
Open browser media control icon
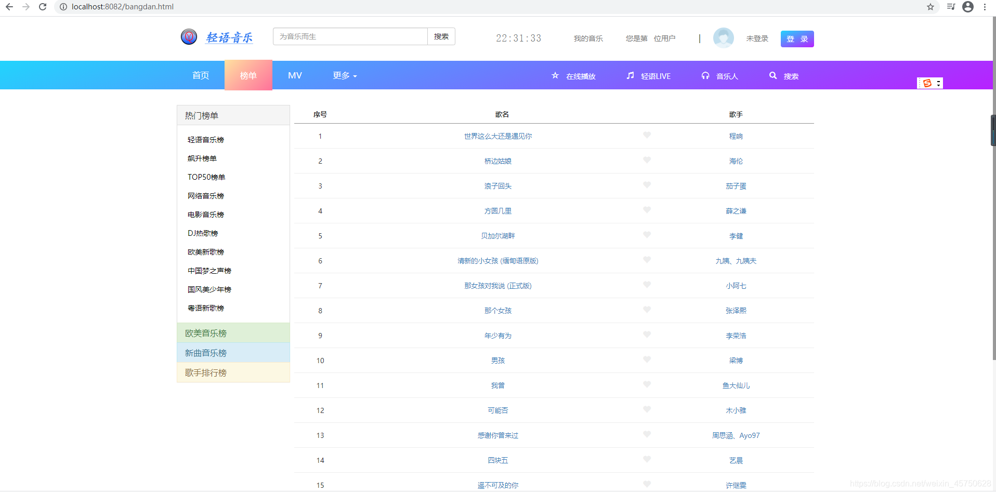coord(951,7)
